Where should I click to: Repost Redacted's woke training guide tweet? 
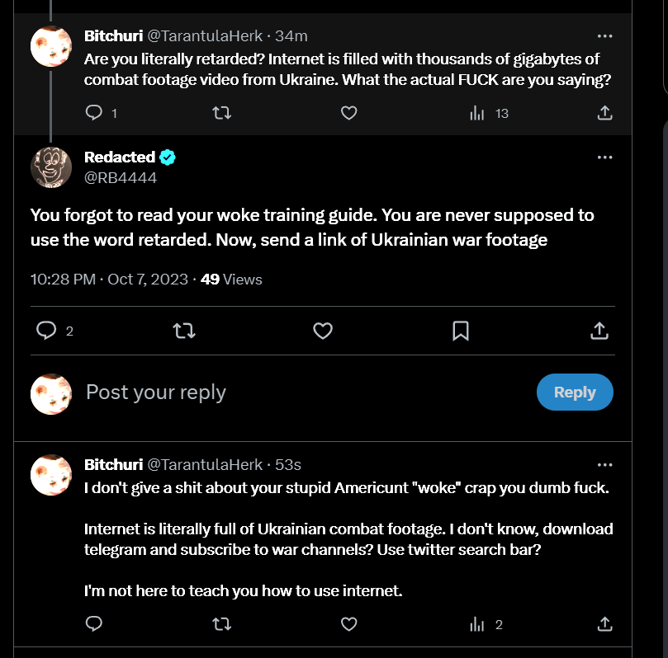(184, 331)
